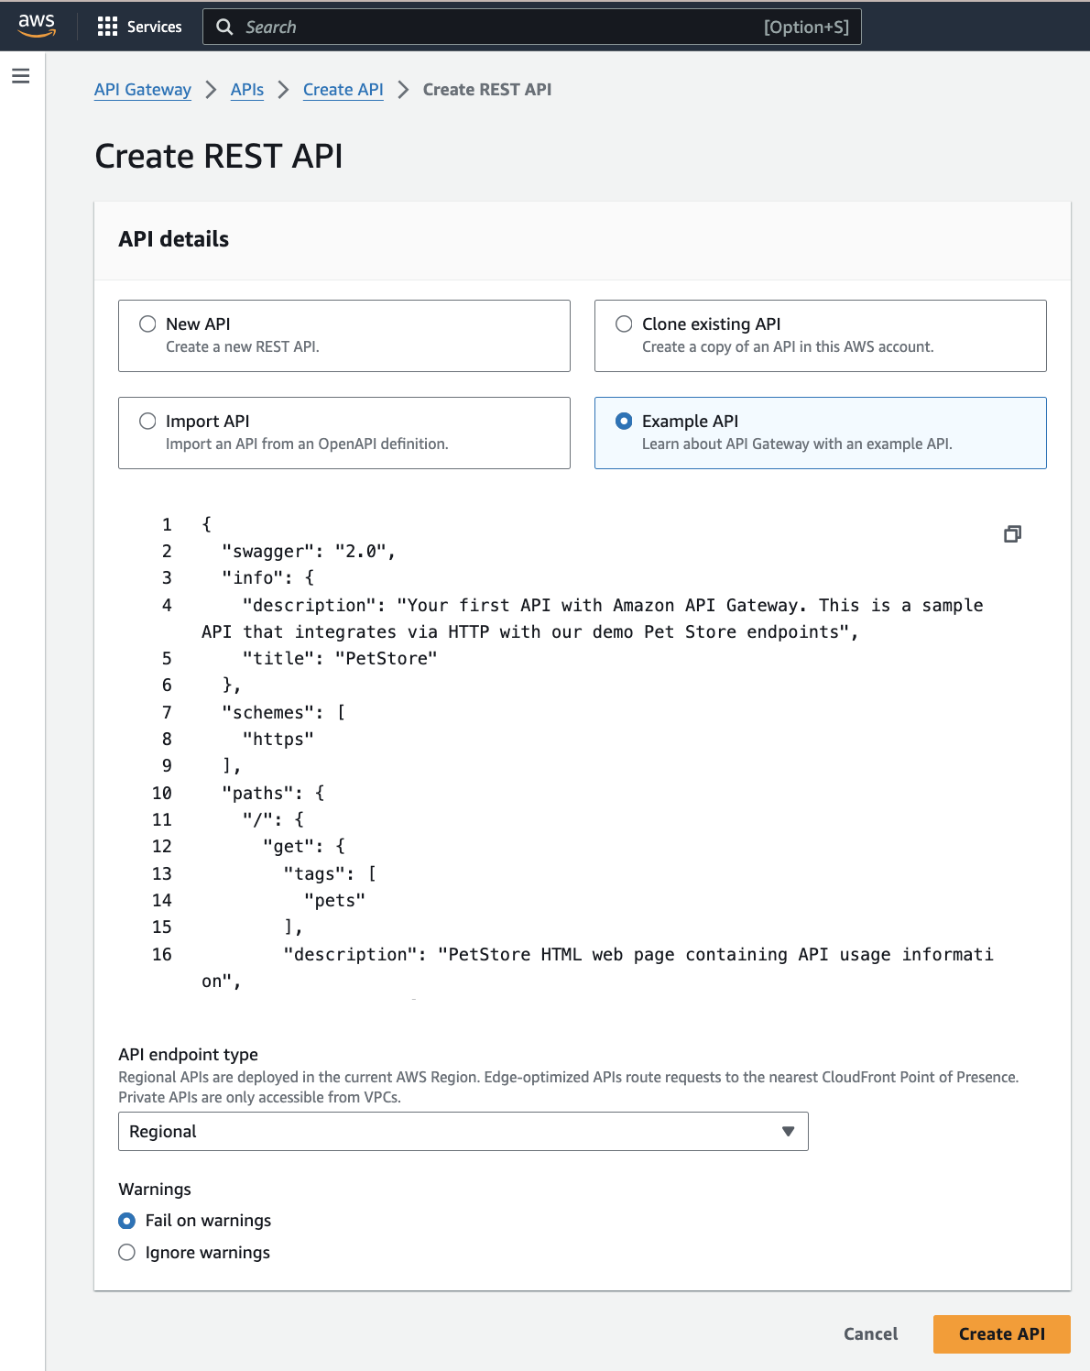Go to API Gateway breadcrumb
This screenshot has width=1090, height=1371.
143,89
